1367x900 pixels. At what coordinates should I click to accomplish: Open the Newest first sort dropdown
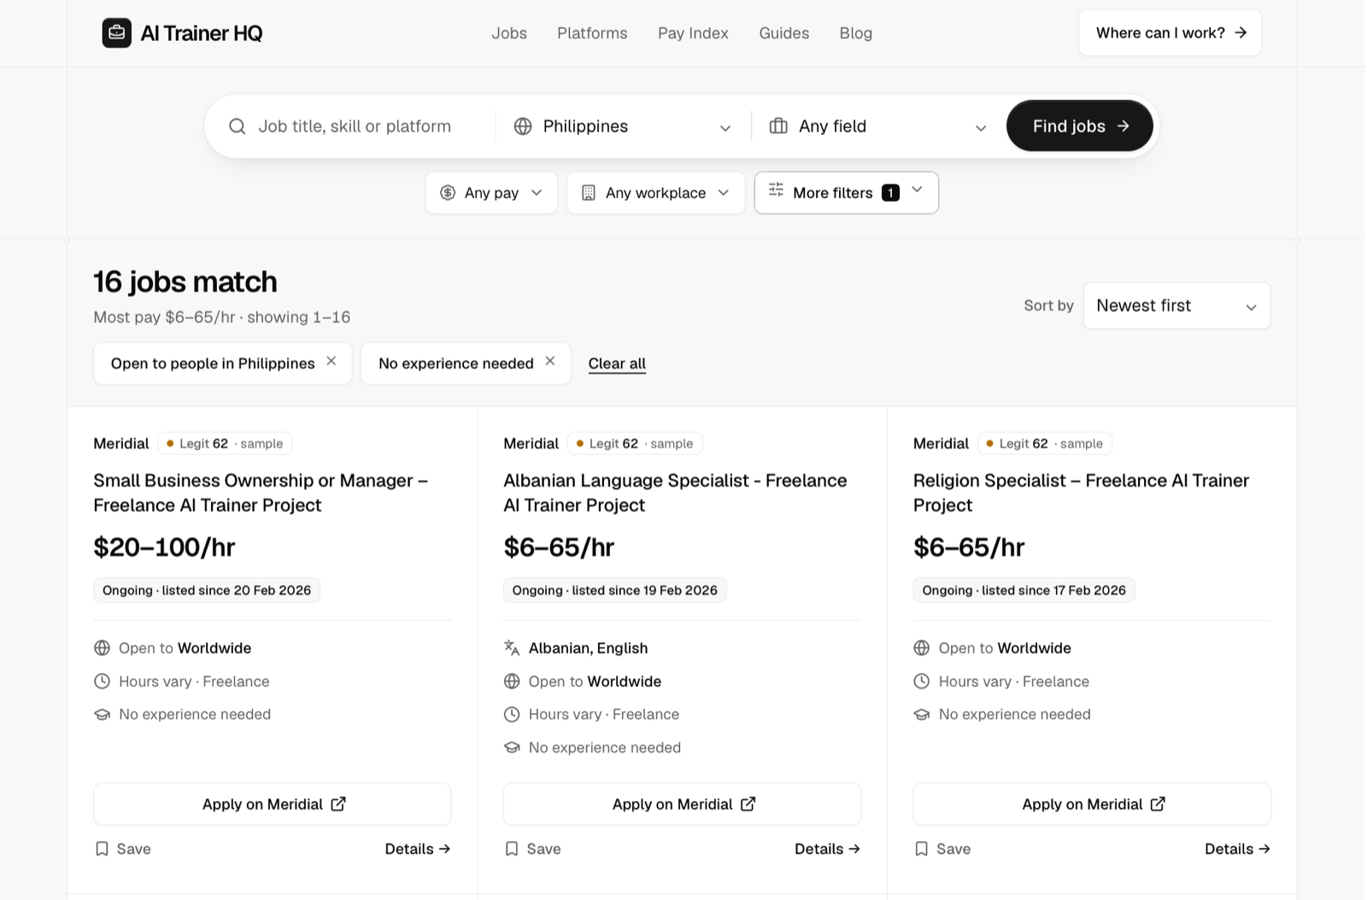(x=1176, y=306)
